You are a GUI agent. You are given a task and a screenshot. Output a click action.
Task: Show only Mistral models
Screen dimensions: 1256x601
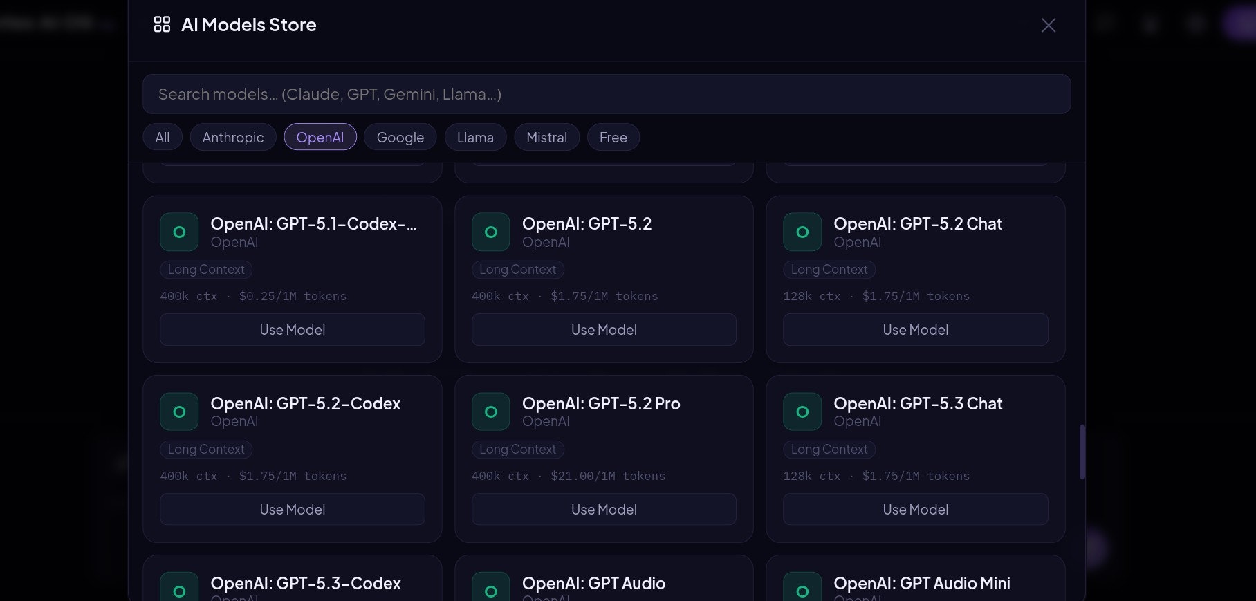point(546,137)
